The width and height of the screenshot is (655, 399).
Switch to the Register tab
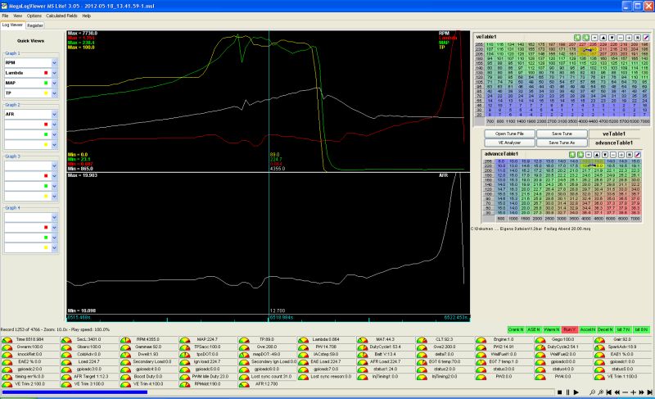(34, 25)
